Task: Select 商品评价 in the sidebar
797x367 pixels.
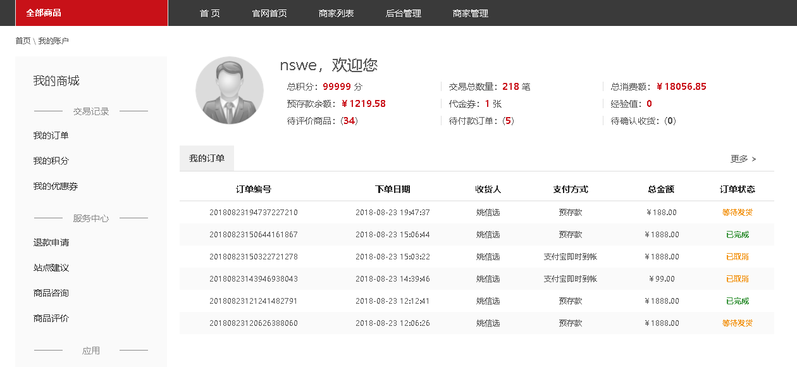Action: (x=51, y=319)
